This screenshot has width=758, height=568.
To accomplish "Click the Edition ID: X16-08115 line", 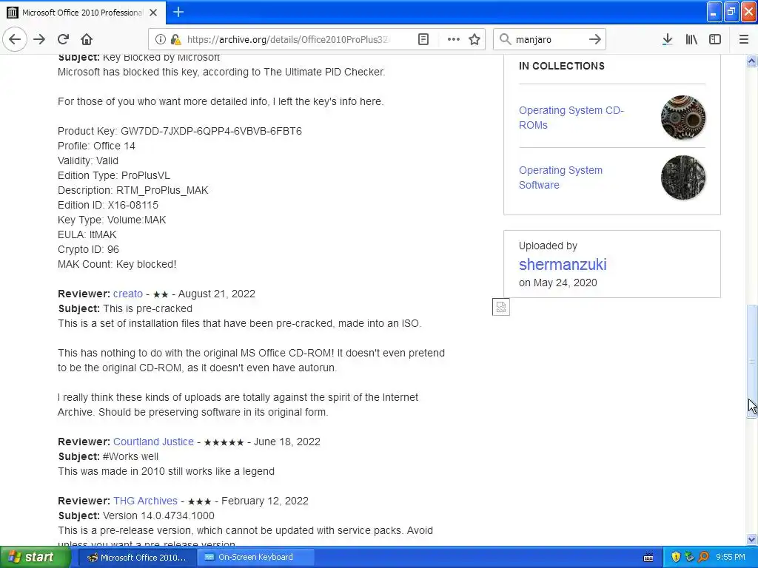I will coord(108,205).
